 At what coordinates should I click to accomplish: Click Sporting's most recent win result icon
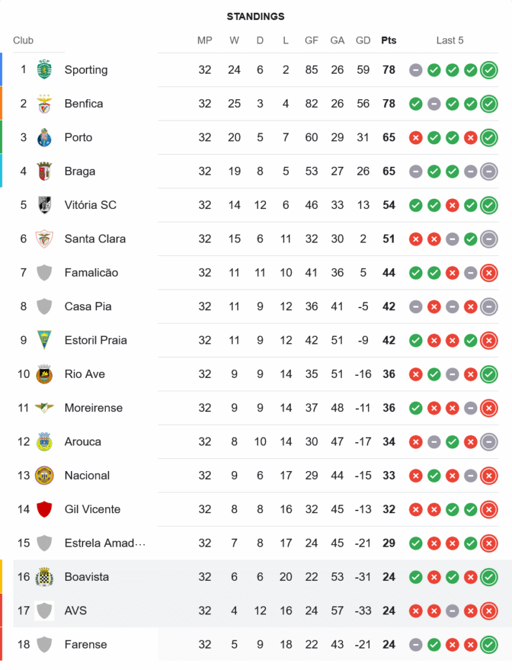coord(489,70)
